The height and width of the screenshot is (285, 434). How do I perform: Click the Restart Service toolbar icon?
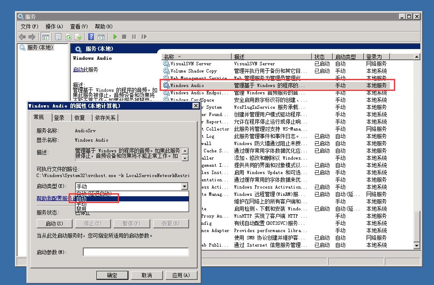tap(144, 37)
